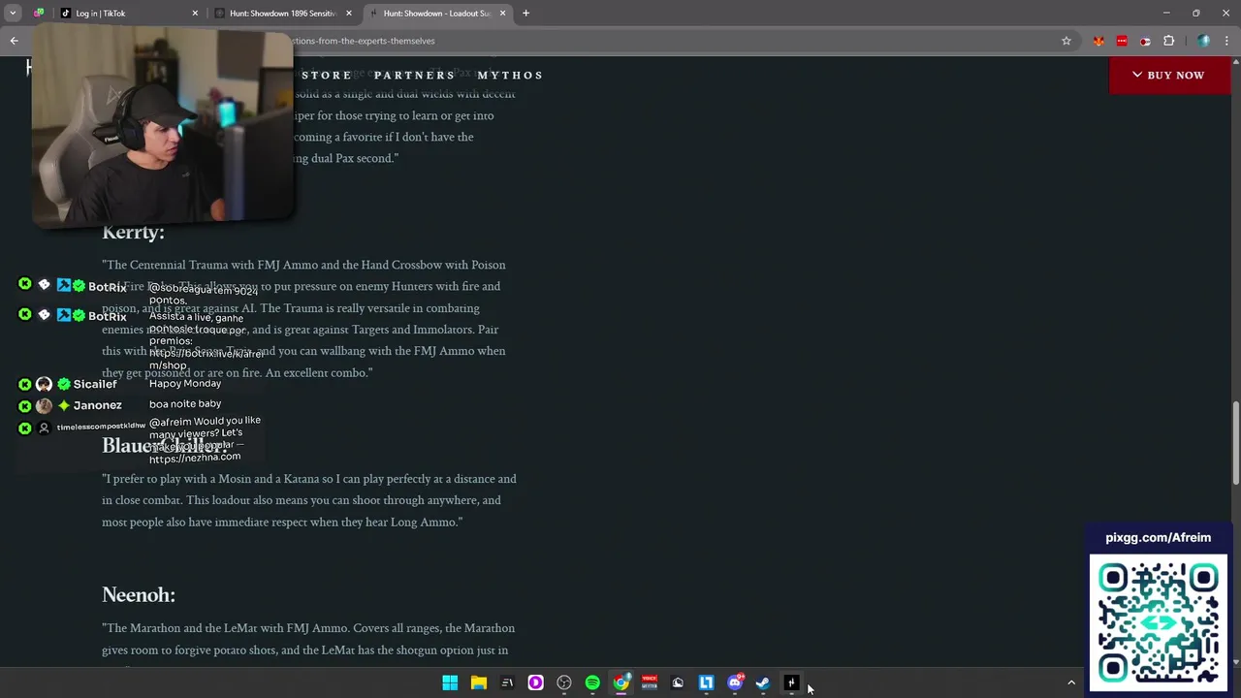Click the streamer webcam overlay
The image size is (1241, 698).
tap(162, 126)
